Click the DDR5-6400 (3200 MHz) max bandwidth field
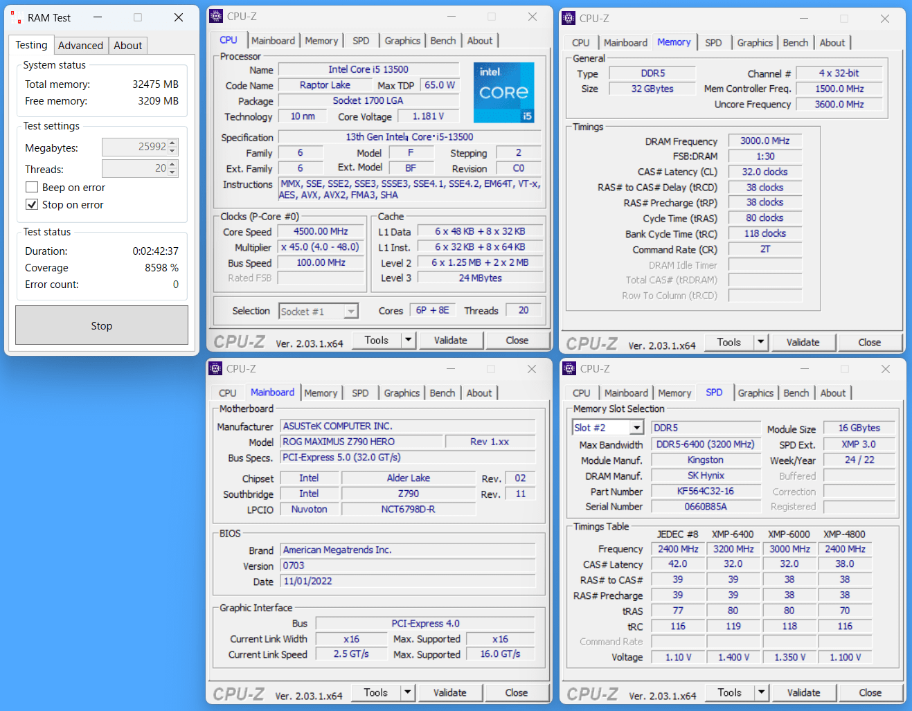This screenshot has height=711, width=912. pyautogui.click(x=705, y=444)
